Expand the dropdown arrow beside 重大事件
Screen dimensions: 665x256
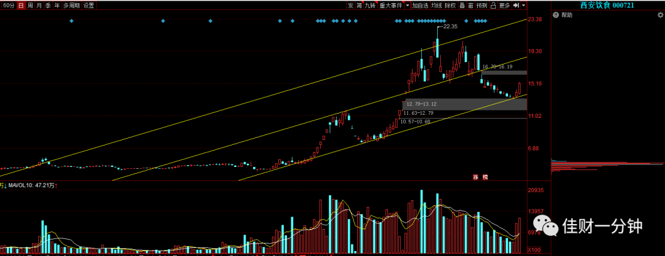click(x=407, y=6)
